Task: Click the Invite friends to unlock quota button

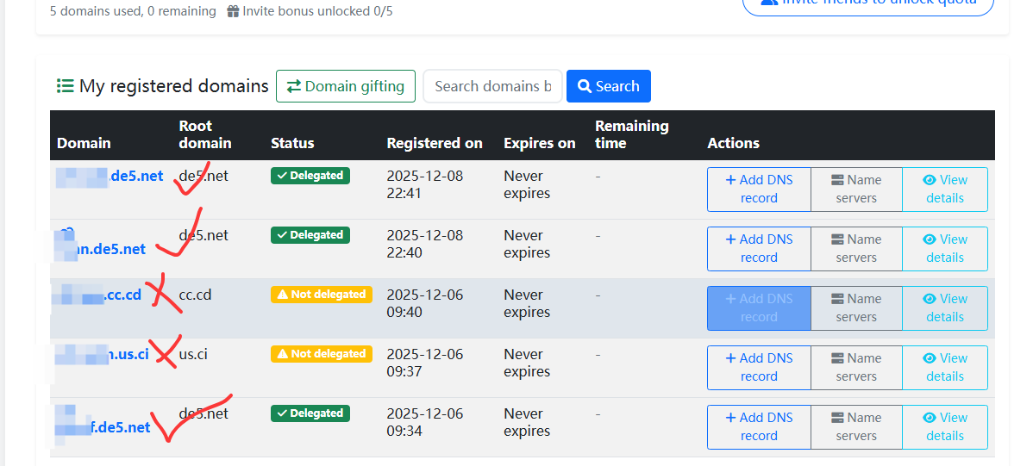Action: [x=867, y=3]
